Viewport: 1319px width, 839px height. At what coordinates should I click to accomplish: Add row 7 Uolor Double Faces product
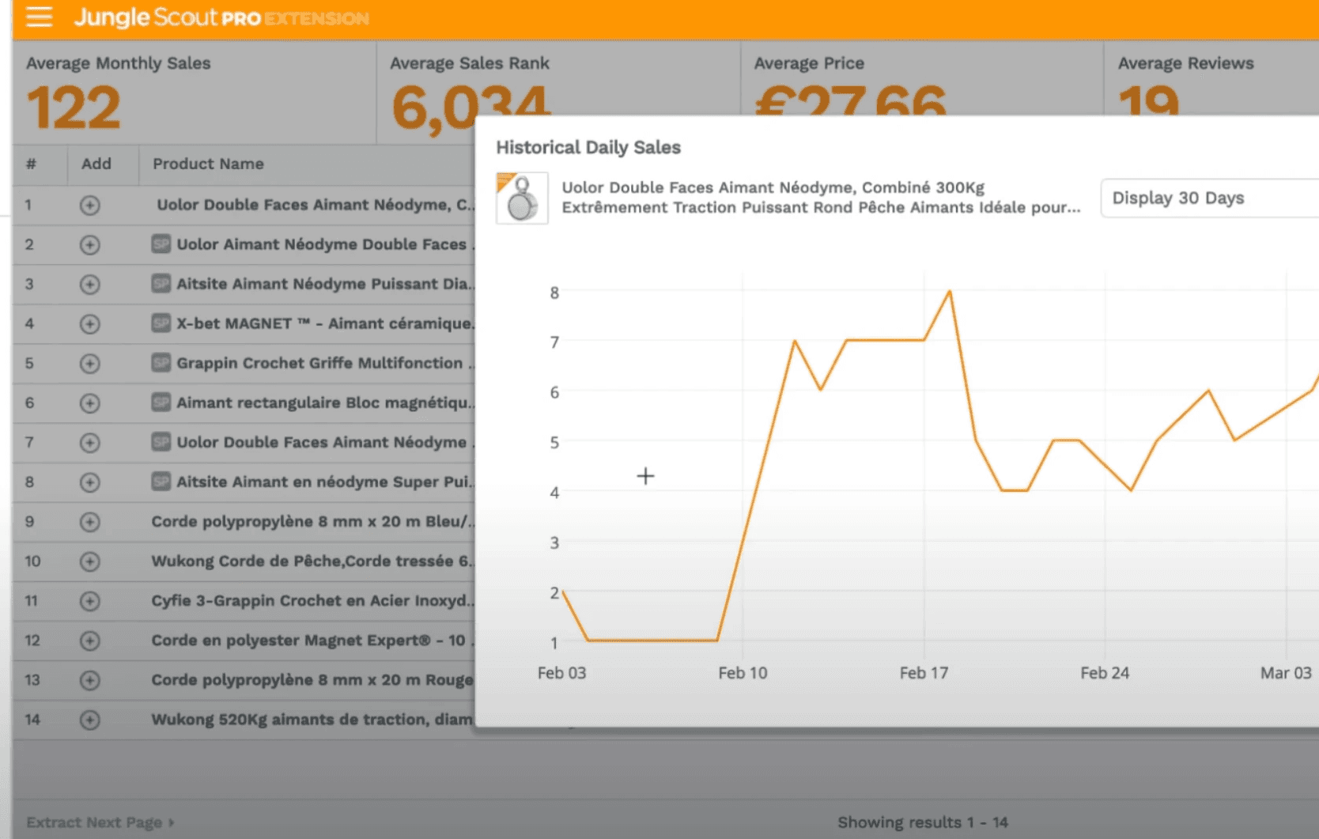coord(90,443)
